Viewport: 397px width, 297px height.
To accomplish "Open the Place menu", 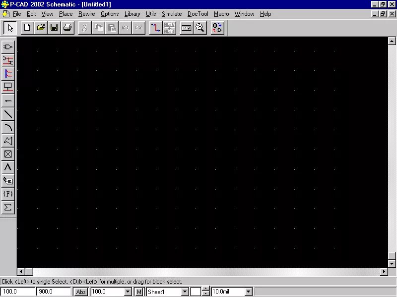I will point(66,14).
